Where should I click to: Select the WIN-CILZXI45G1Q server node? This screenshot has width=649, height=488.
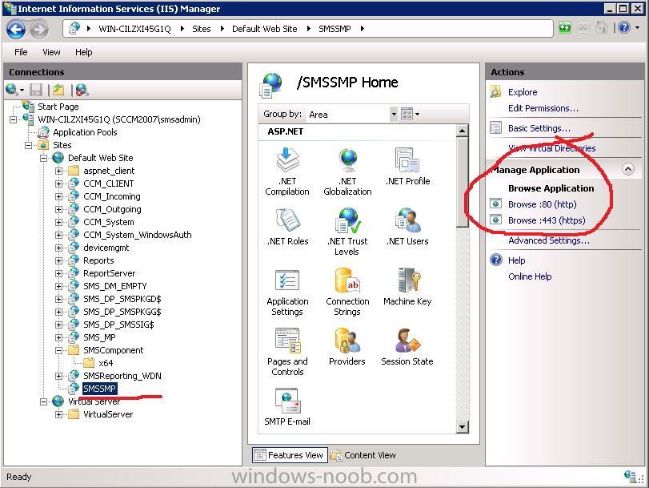(118, 119)
